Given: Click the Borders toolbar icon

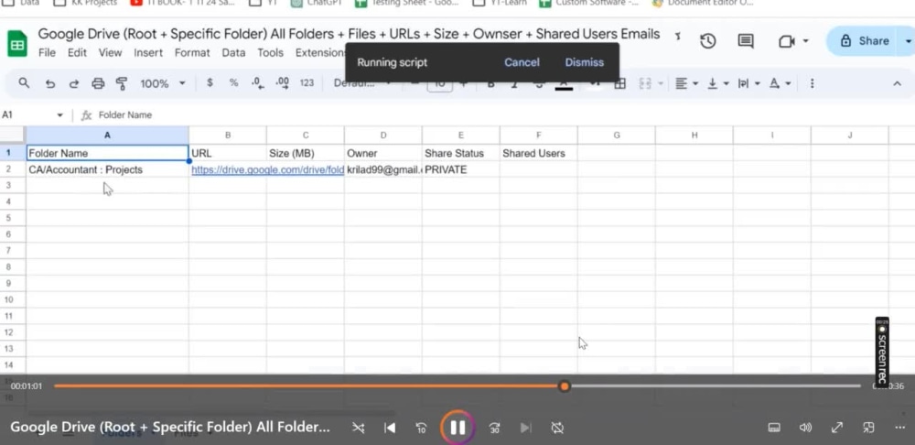Looking at the screenshot, I should click(x=619, y=83).
